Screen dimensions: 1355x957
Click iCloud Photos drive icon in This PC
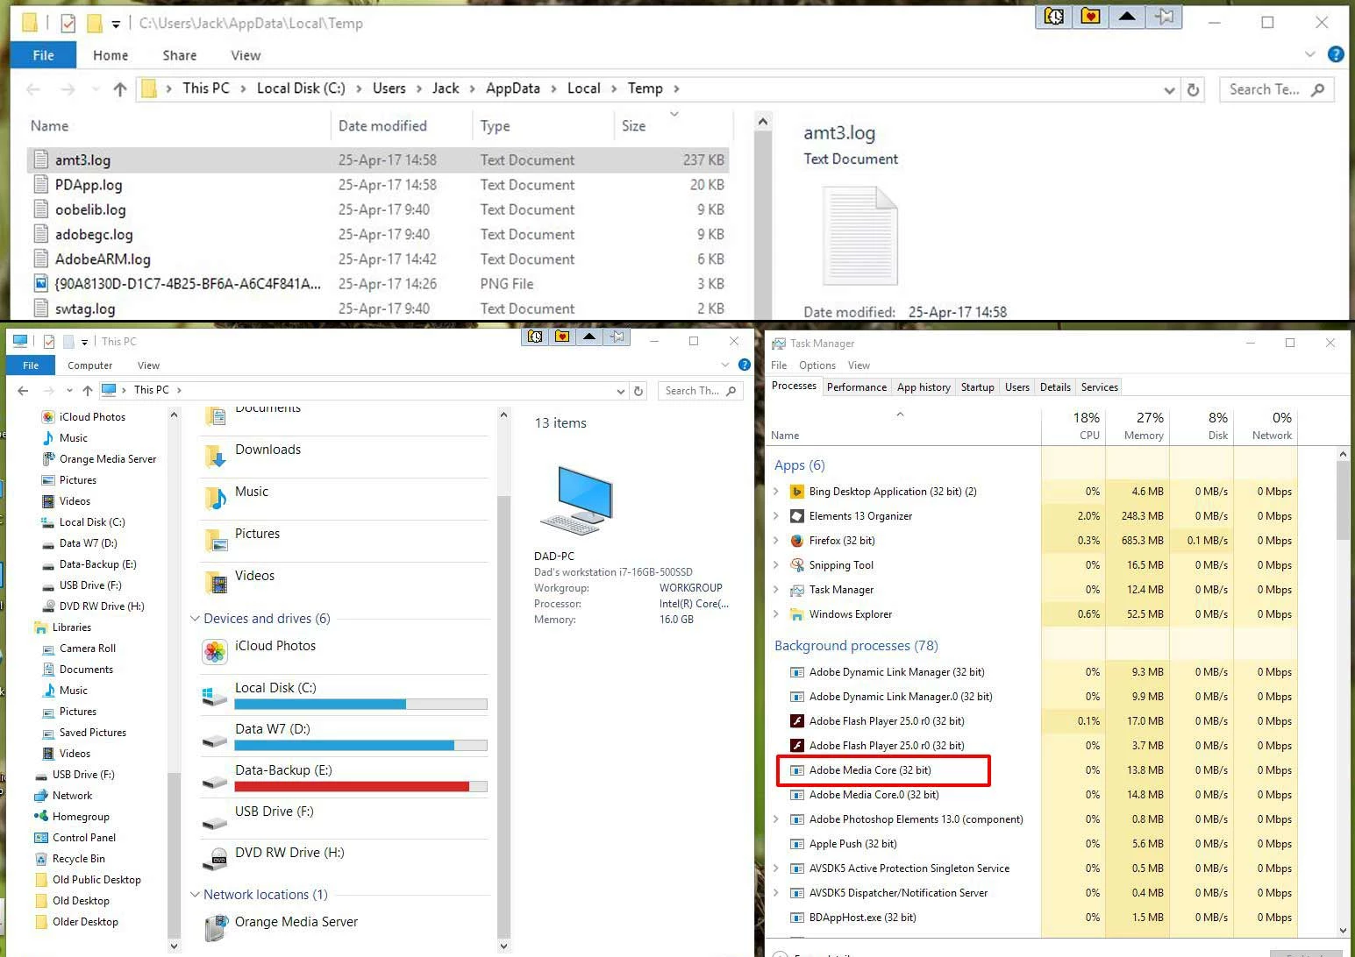(x=215, y=651)
